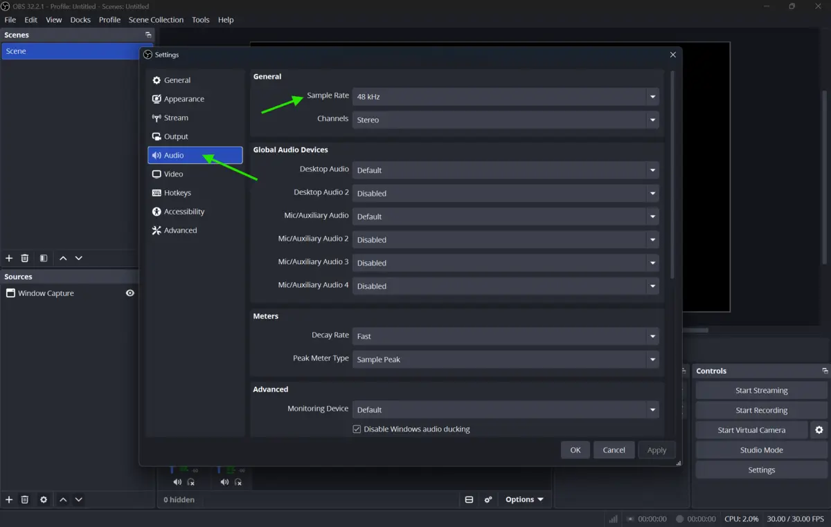831x527 pixels.
Task: Open scene filters icon in Scenes toolbar
Action: (44, 258)
